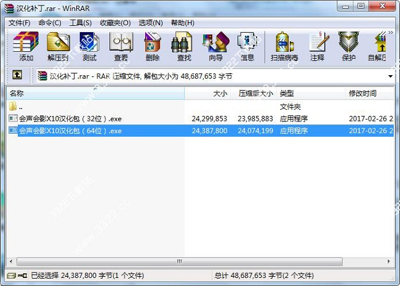Click the 测试 (Test) toolbar icon
Screen dimensions: 400x286
coord(89,46)
